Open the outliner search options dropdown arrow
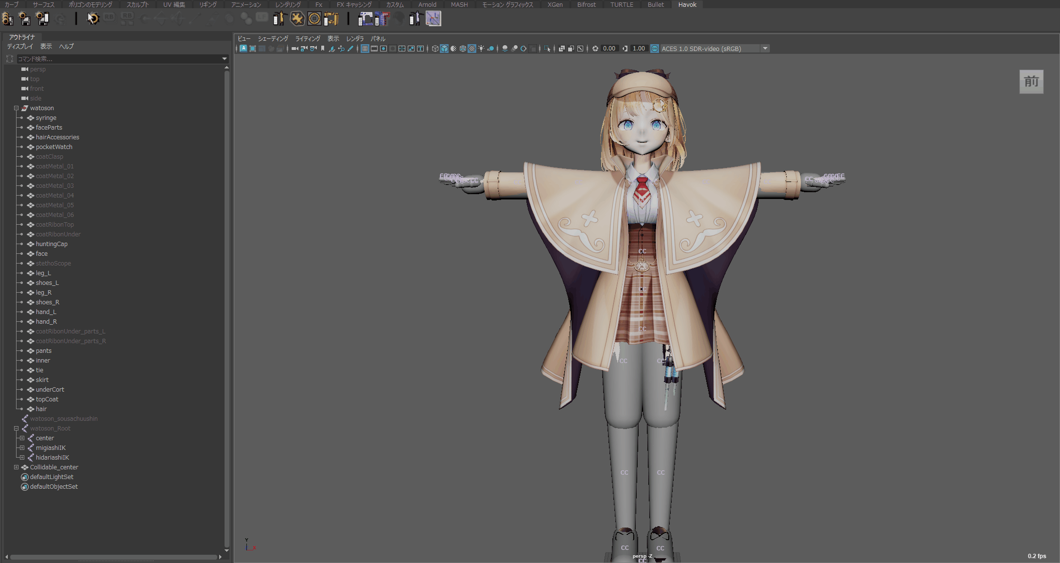Image resolution: width=1060 pixels, height=563 pixels. [x=225, y=59]
